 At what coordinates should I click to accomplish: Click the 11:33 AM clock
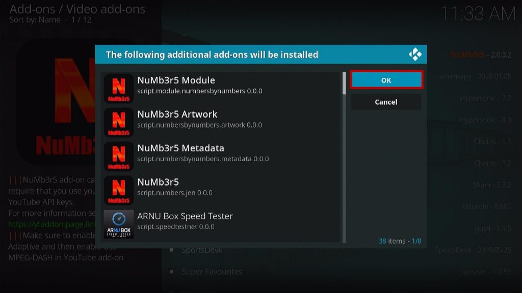(x=478, y=14)
